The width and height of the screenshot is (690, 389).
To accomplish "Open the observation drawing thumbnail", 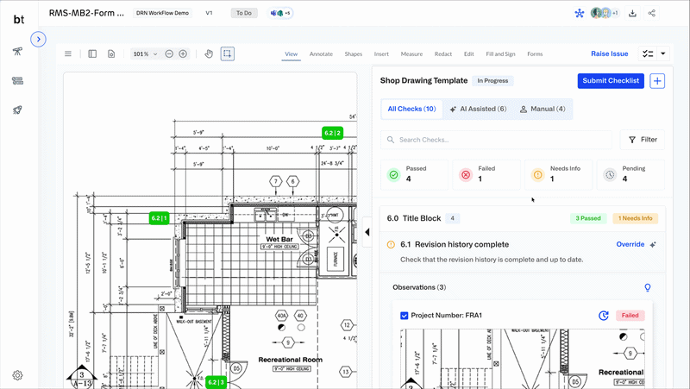I will (523, 359).
